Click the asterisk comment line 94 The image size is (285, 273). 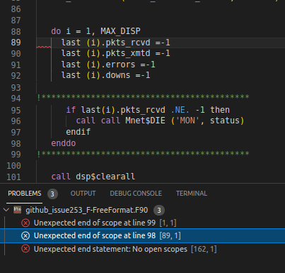point(144,97)
